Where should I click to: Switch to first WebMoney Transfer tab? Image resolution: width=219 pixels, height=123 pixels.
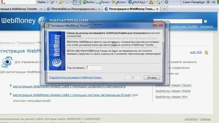(x=19, y=9)
